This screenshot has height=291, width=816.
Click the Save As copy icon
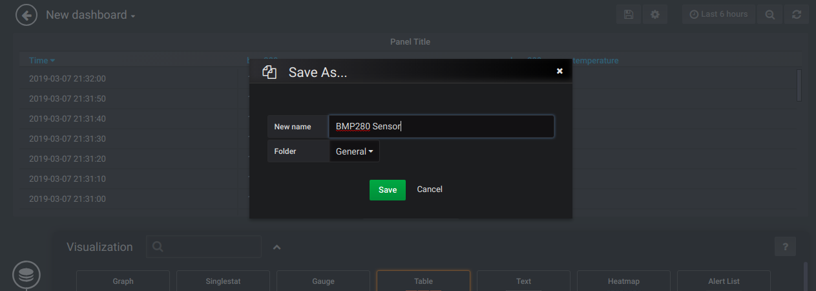[269, 72]
